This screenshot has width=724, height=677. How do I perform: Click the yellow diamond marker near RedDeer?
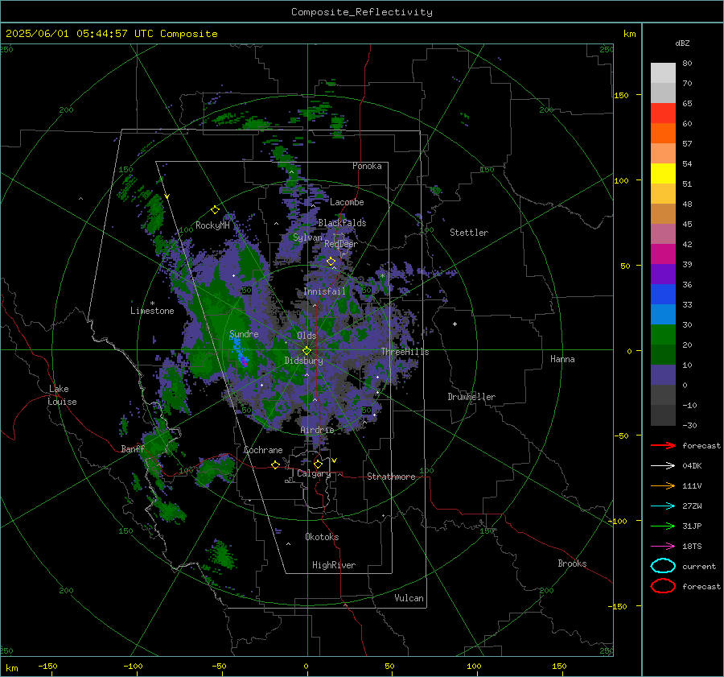(x=331, y=262)
